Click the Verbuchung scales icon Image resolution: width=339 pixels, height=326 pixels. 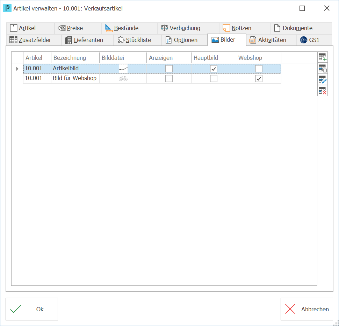tap(164, 28)
